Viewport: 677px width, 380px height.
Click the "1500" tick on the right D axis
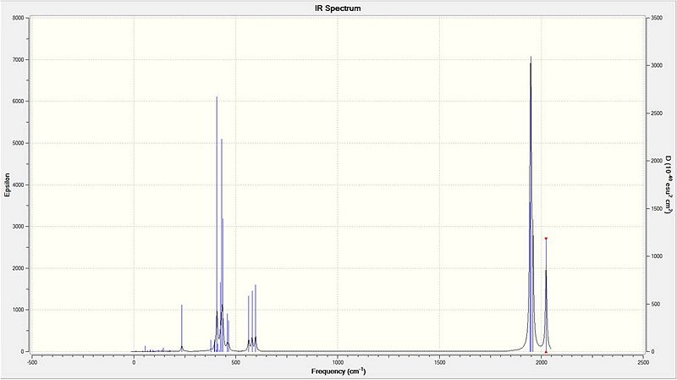657,209
